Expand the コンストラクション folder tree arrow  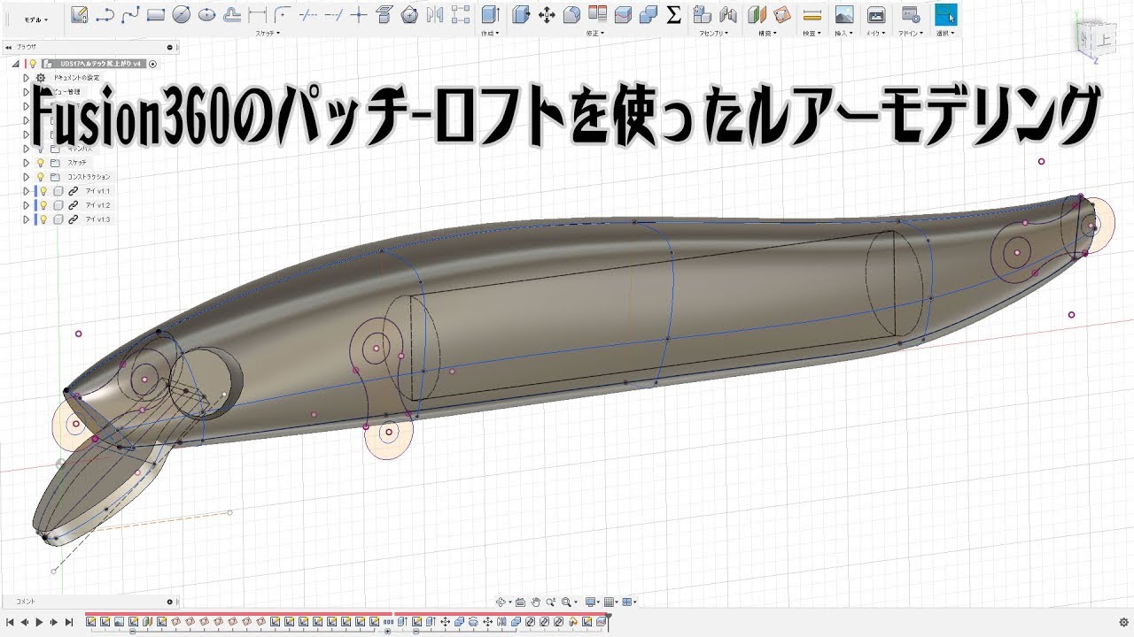(x=27, y=177)
